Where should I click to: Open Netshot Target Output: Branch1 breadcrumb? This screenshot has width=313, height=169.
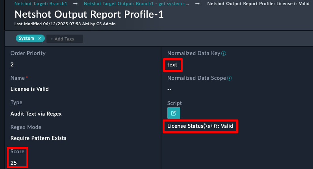pyautogui.click(x=136, y=4)
